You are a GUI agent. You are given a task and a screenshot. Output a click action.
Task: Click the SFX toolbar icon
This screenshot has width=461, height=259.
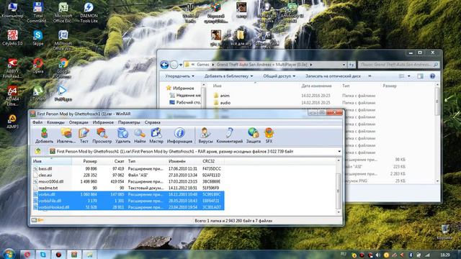(x=269, y=135)
